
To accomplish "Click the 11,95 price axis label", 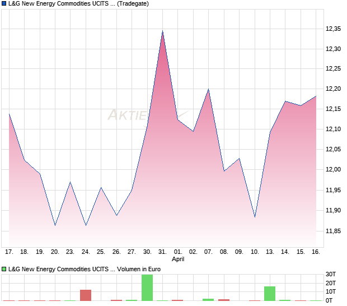I will tap(333, 190).
